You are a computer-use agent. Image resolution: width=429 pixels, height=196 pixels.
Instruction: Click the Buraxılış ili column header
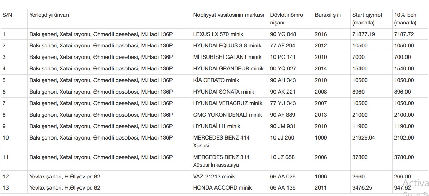328,15
